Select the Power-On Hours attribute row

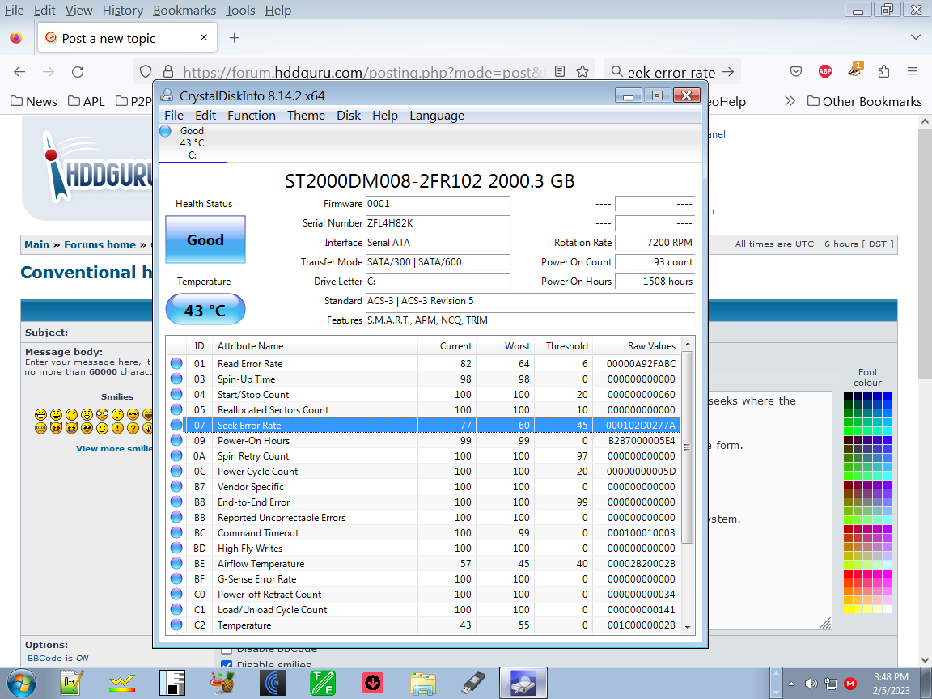point(422,440)
